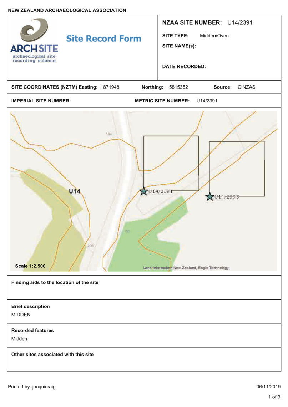Click the Printed by jacquicraig footer text
288x407 pixels.
tap(32, 387)
